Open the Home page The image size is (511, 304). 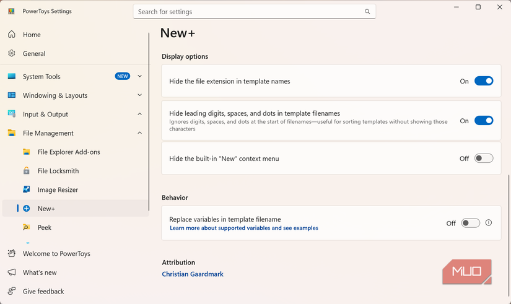coord(75,35)
